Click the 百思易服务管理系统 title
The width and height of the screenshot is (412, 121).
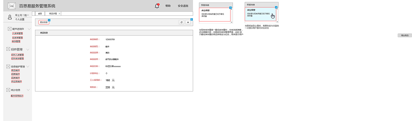pyautogui.click(x=37, y=6)
